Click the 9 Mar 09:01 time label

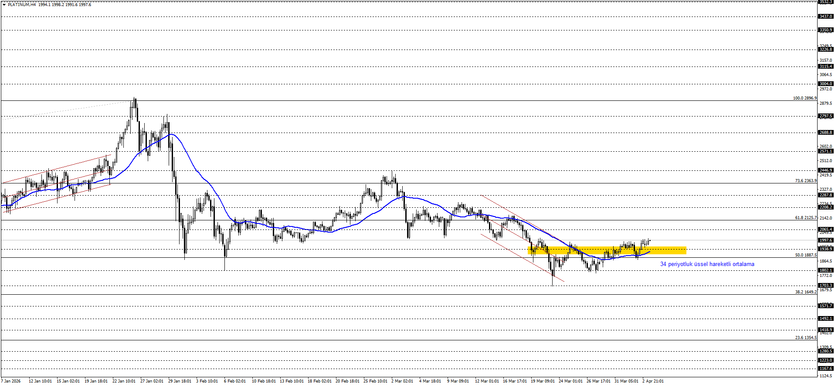458,381
